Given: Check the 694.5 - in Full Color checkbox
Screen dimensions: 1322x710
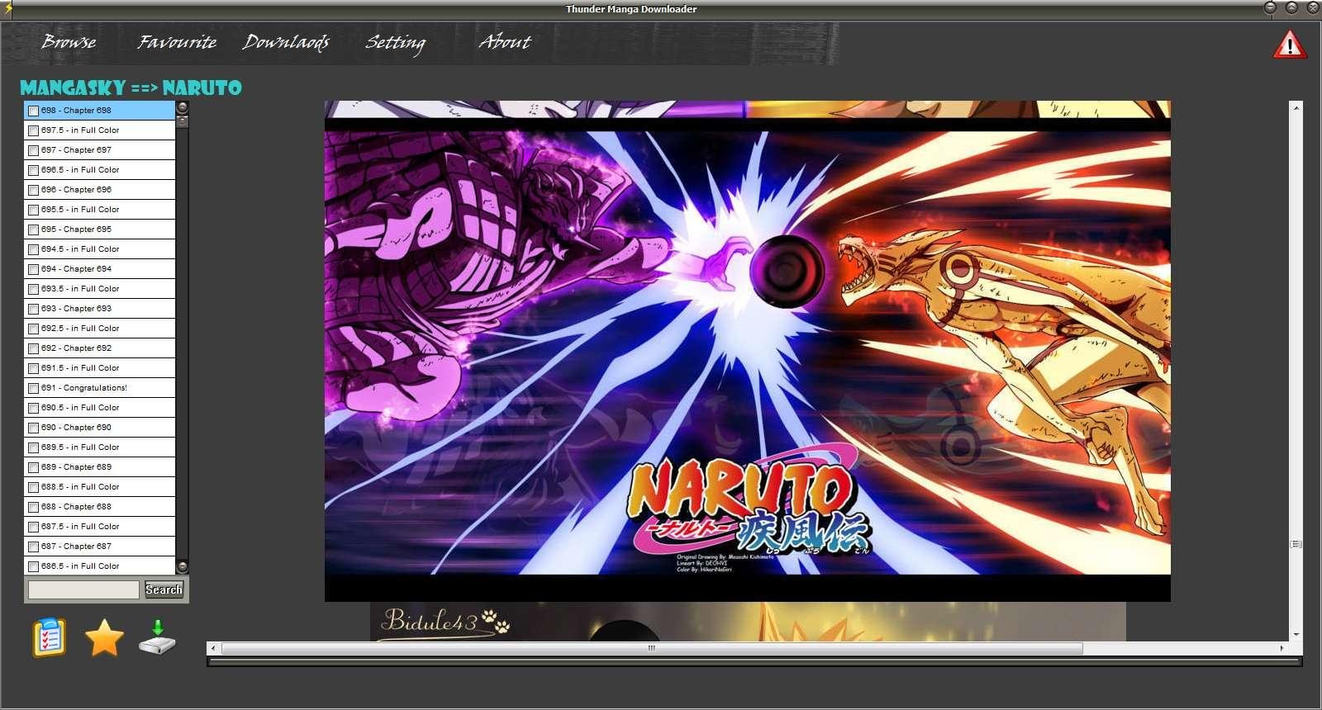Looking at the screenshot, I should [x=34, y=249].
